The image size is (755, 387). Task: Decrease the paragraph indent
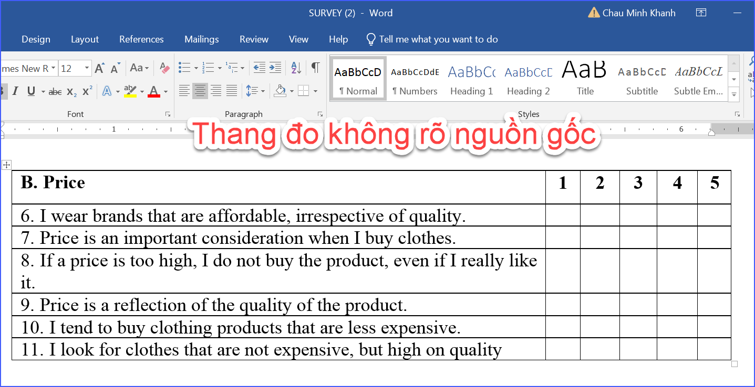point(259,68)
